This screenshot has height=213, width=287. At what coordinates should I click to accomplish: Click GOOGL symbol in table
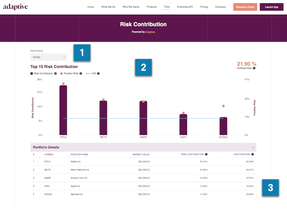(x=48, y=194)
